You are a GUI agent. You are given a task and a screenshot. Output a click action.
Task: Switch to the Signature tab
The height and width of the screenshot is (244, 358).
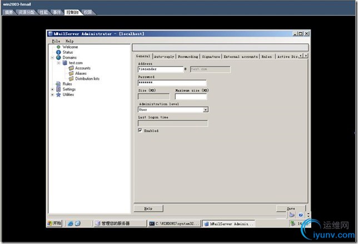click(211, 57)
